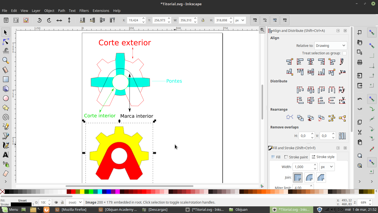Screen dimensions: 378x213
Task: Pick the yellow swatch in palette
Action: coord(82,192)
